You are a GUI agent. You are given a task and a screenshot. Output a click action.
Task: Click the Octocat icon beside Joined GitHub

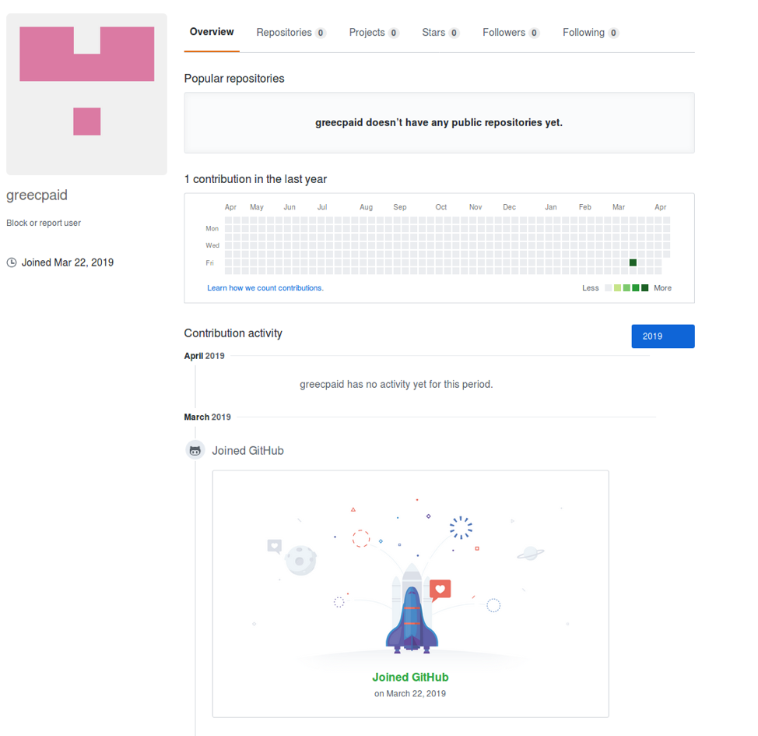195,450
